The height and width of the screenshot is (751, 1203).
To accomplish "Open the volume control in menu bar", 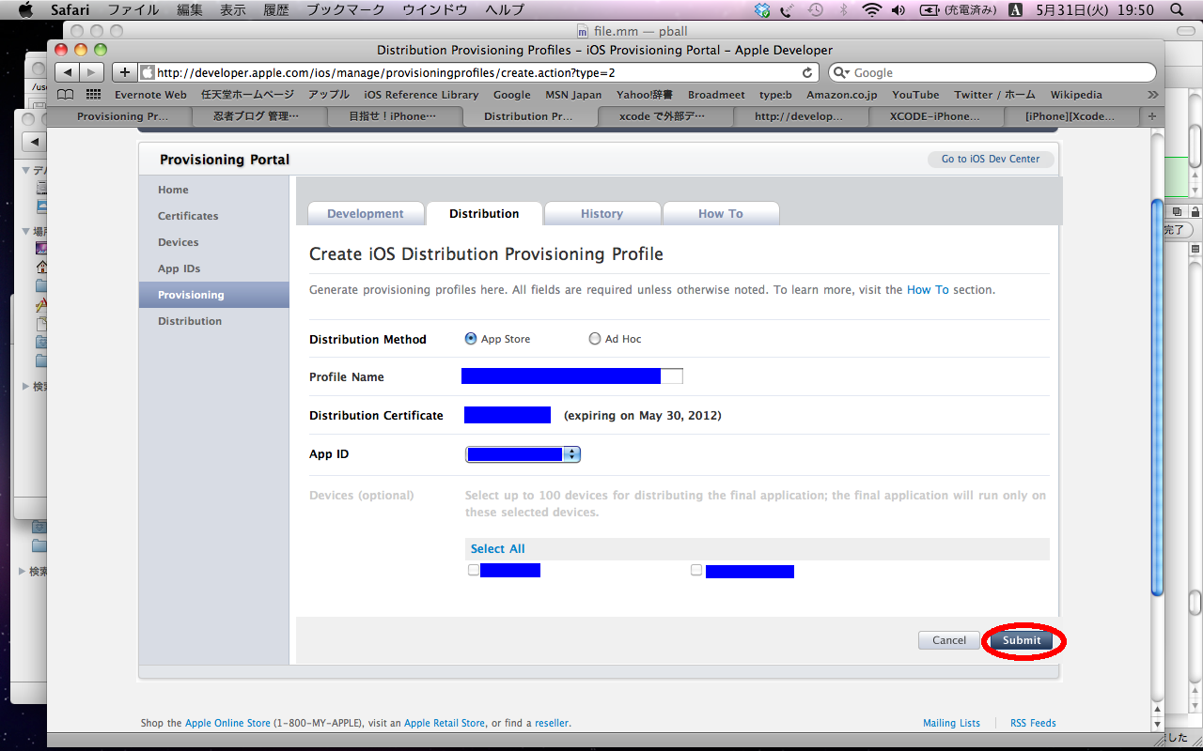I will coord(898,10).
